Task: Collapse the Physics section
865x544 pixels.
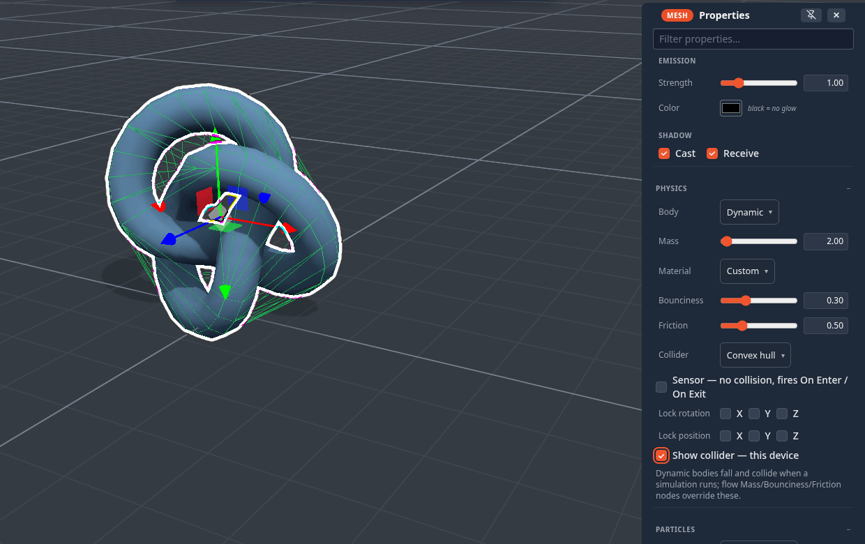Action: coord(848,188)
